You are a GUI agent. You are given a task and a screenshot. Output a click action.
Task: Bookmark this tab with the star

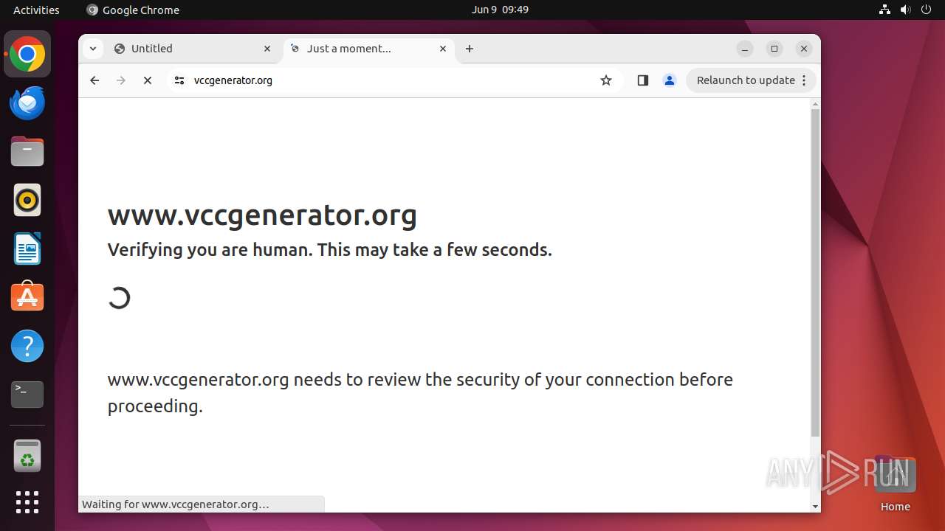click(606, 80)
